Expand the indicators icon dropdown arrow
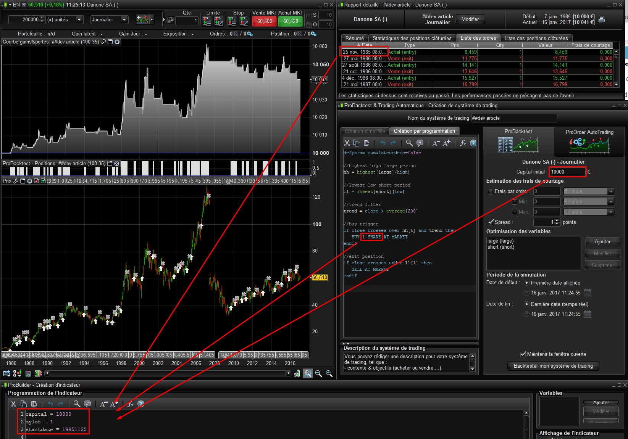 (x=152, y=19)
